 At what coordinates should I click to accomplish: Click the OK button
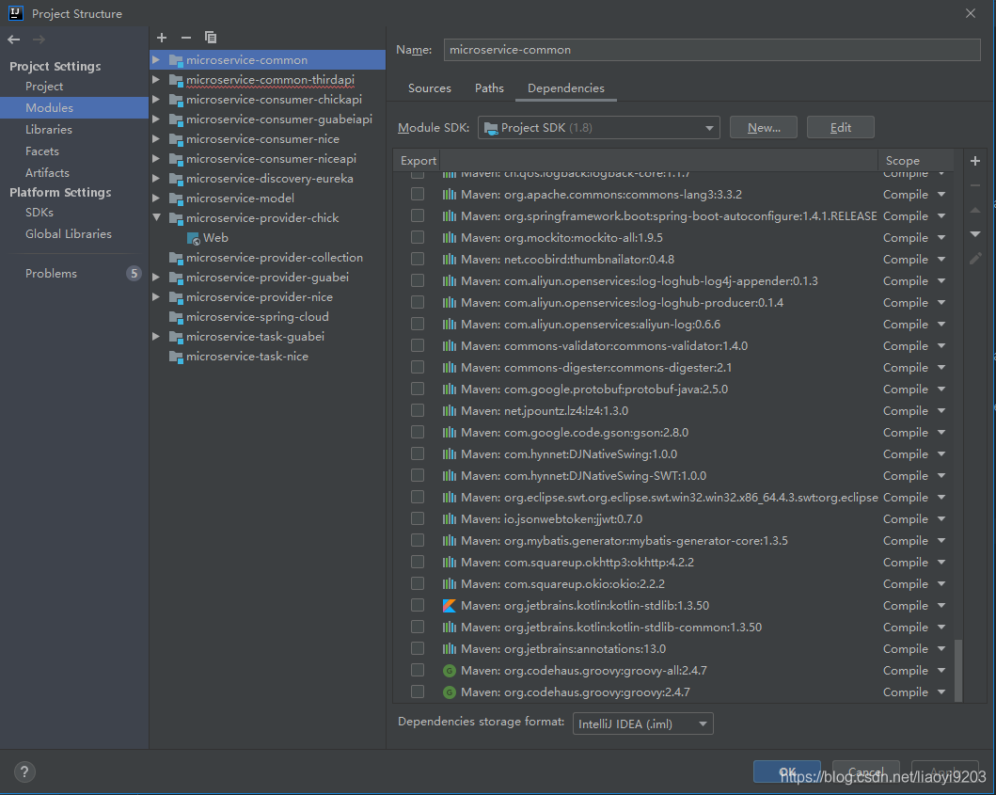pos(787,771)
